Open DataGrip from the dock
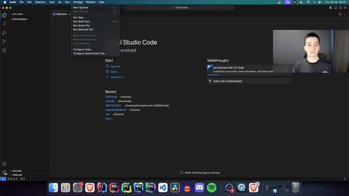This screenshot has width=349, height=196. click(151, 188)
